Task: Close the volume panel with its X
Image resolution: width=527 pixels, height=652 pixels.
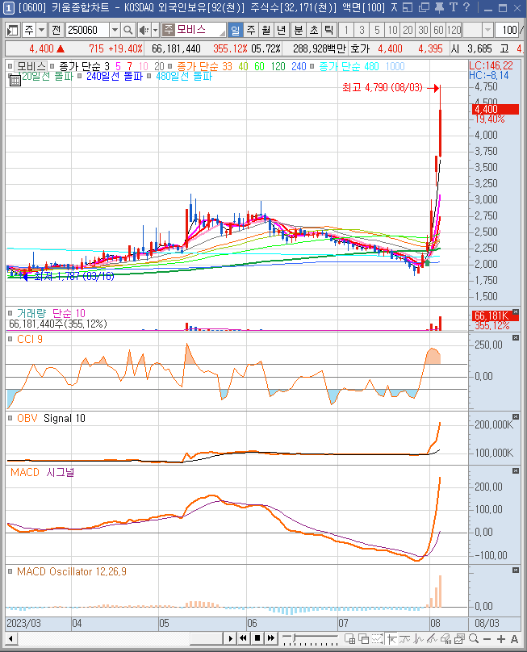Action: [x=516, y=311]
